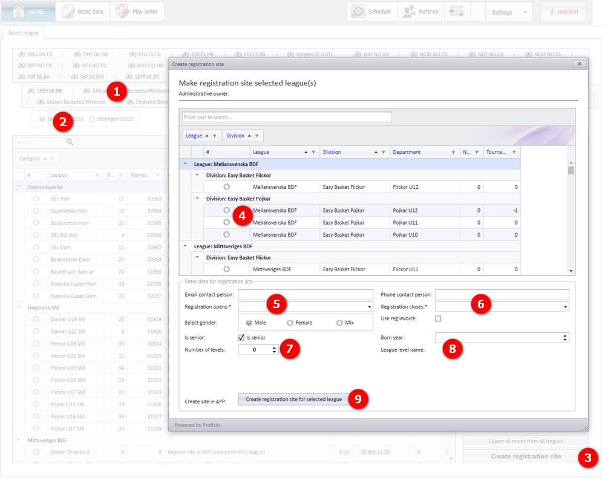
Task: Click the colored grid icon in toolbar
Action: [x=456, y=11]
